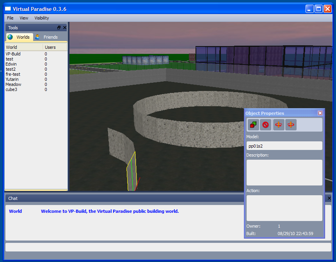Click the blue World sender name in chat

pyautogui.click(x=16, y=211)
